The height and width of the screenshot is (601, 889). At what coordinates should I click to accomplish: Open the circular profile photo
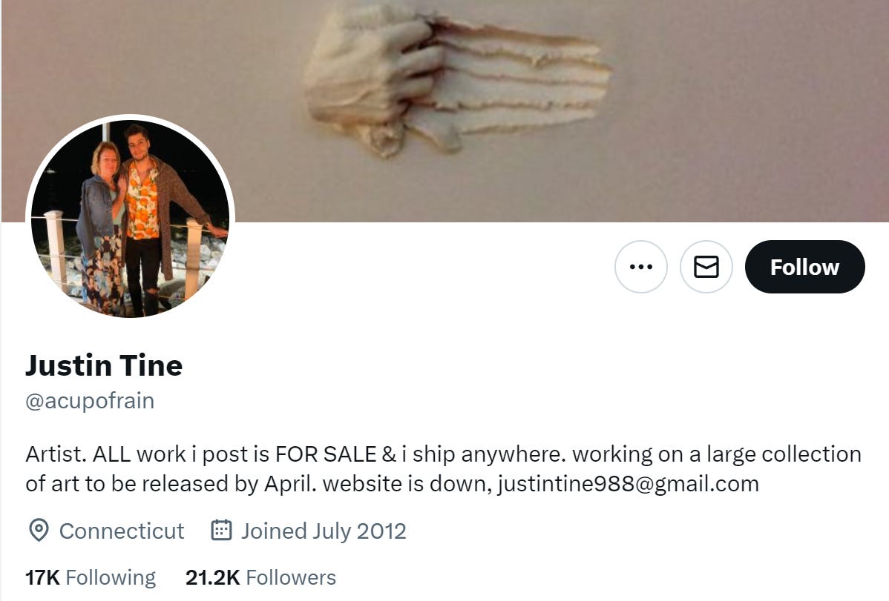tap(130, 218)
